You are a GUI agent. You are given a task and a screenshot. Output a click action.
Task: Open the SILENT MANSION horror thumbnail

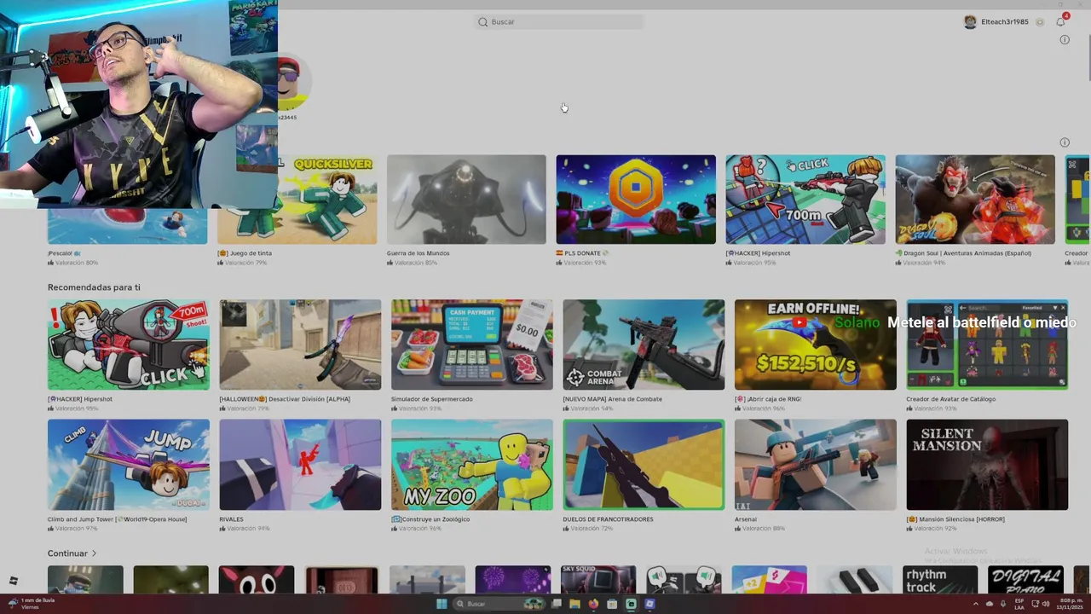click(x=987, y=465)
